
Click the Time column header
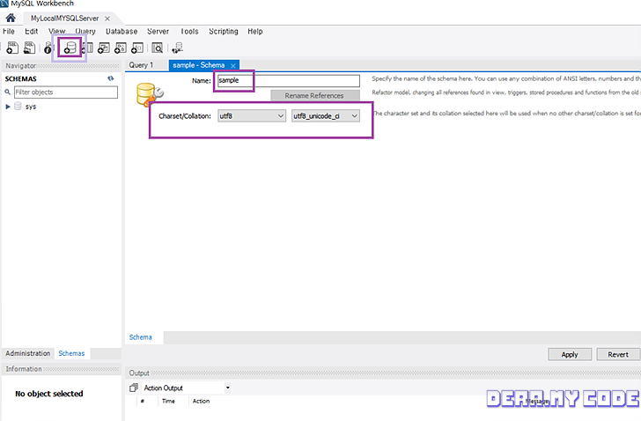(x=168, y=401)
